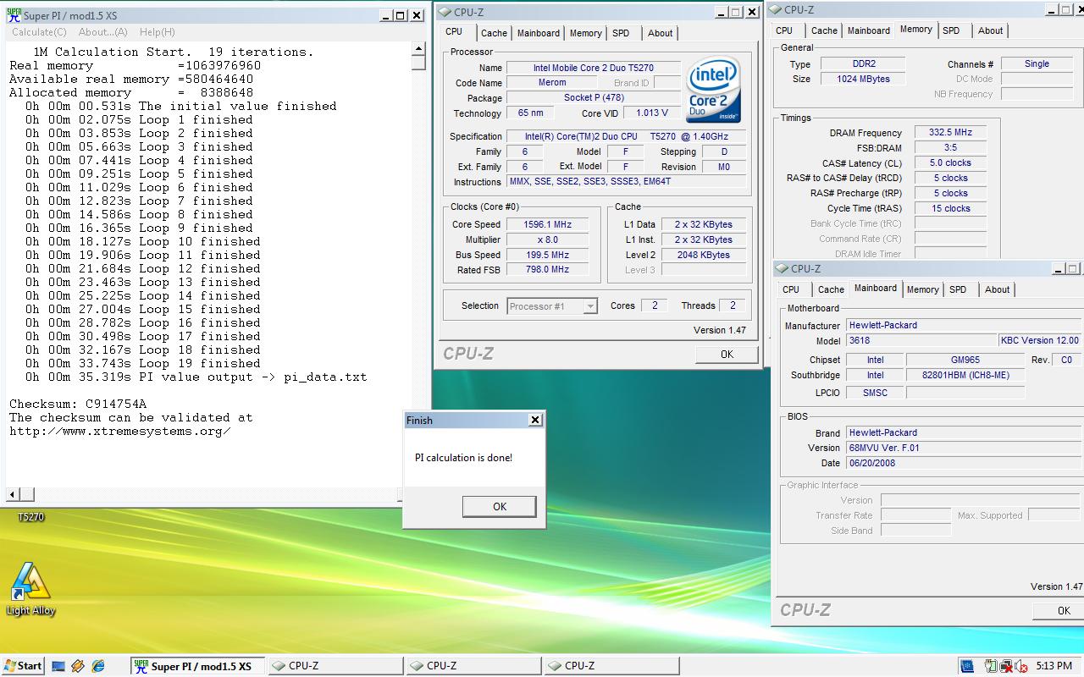Click the Intel Core 2 Duo logo
Viewport: 1084px width, 677px height.
(713, 89)
